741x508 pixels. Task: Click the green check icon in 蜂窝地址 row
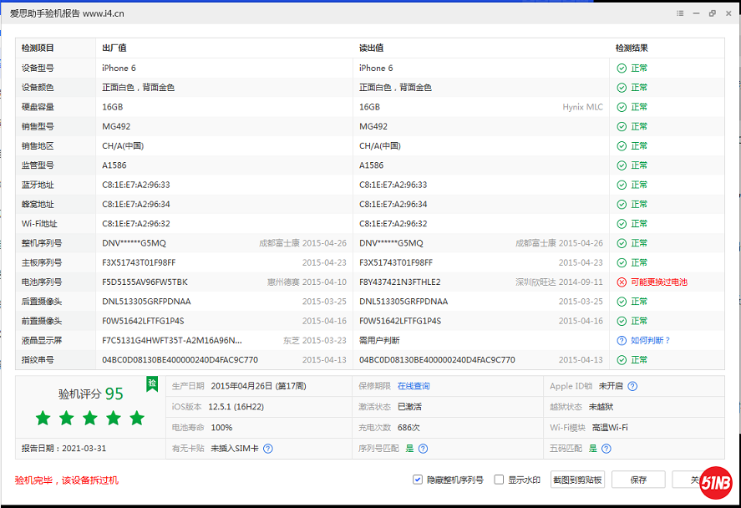point(622,204)
